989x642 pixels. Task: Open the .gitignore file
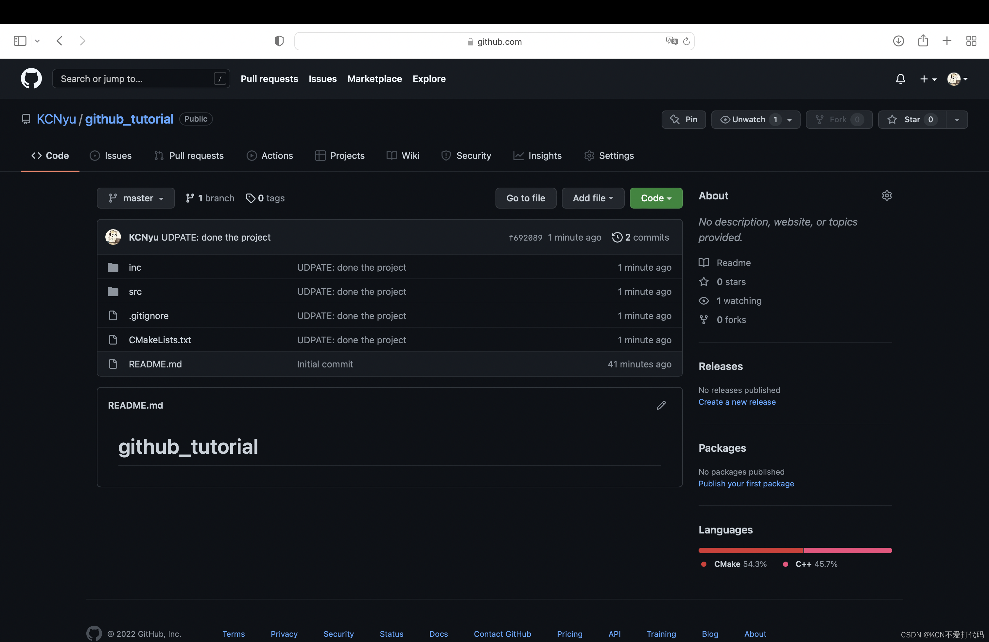(x=148, y=315)
